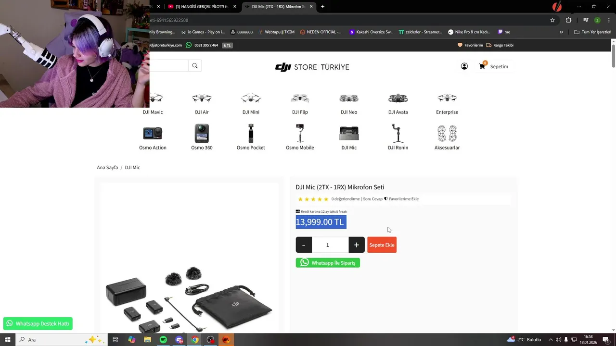Decrease quantity with the minus button
Screen dimensions: 616x346
coord(304,245)
